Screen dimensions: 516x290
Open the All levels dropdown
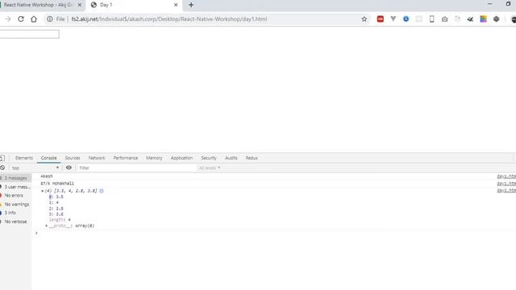[210, 168]
